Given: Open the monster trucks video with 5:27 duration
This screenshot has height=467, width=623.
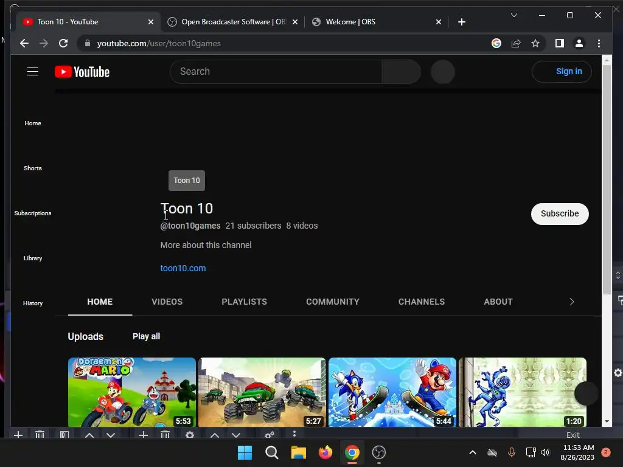Looking at the screenshot, I should coord(262,392).
